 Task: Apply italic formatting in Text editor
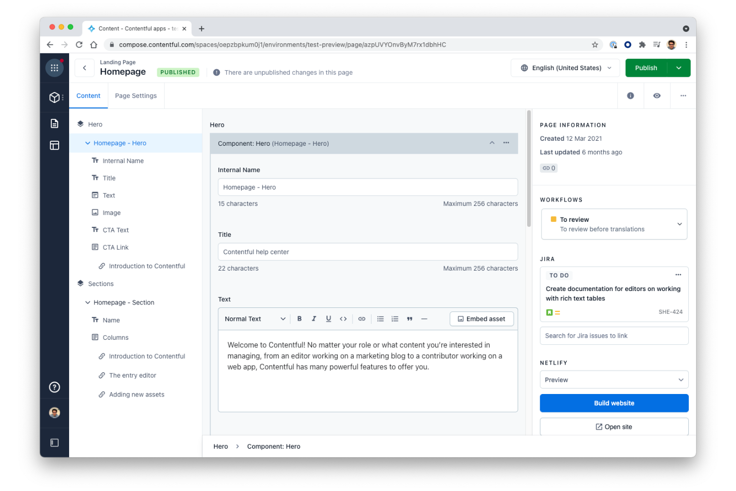pyautogui.click(x=314, y=319)
